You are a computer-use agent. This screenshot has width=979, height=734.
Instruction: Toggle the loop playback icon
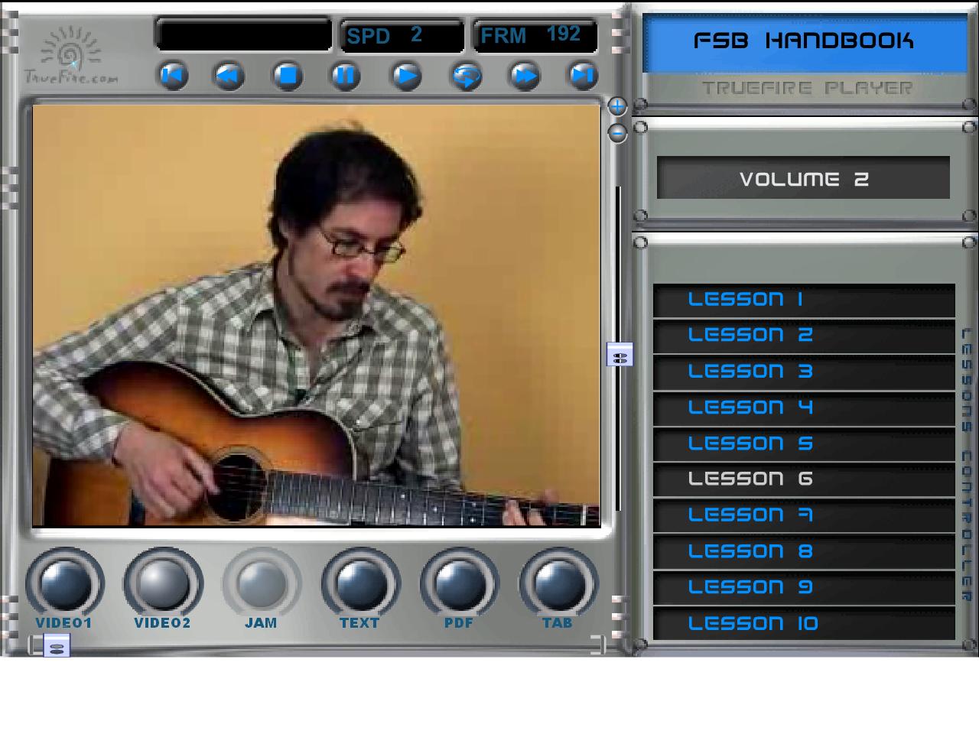(x=467, y=75)
